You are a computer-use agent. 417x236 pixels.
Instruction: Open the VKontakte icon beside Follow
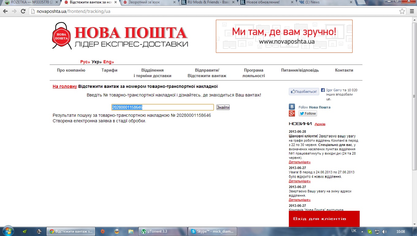point(292,107)
